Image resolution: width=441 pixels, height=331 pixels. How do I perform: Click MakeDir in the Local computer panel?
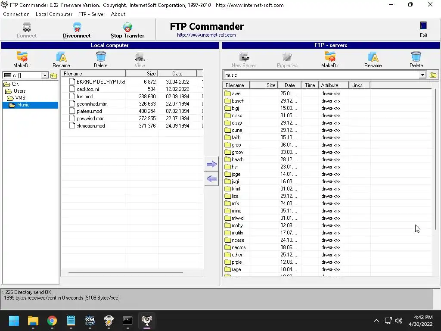tap(22, 59)
